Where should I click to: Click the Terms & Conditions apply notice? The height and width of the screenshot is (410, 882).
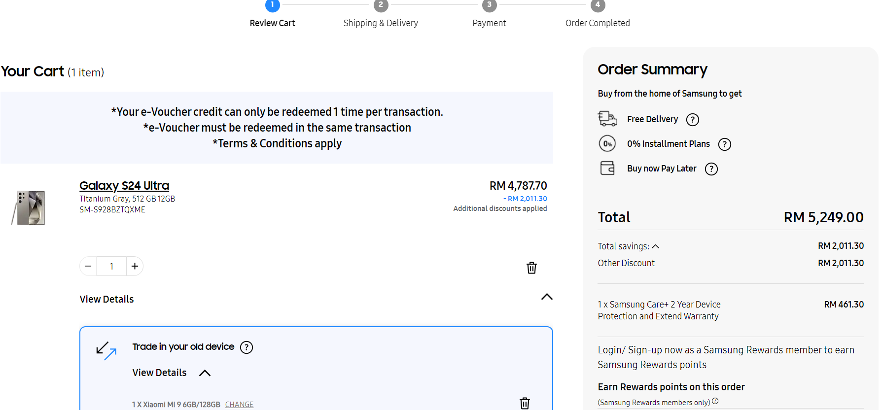click(x=277, y=143)
